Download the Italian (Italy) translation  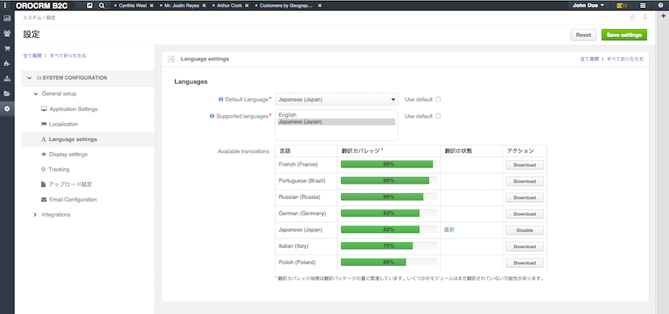pos(525,246)
